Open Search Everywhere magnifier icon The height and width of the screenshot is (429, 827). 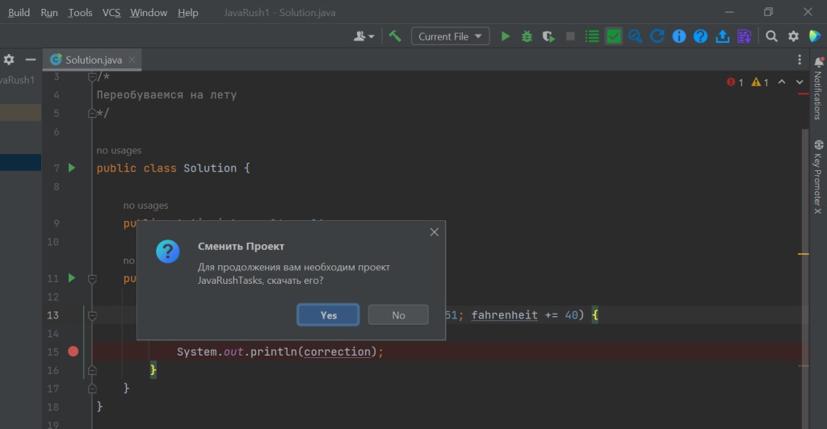point(772,36)
